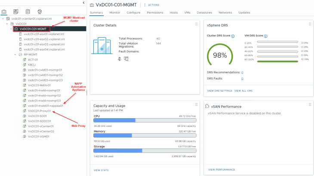Click the CPU usage capacity bar
314x176 pixels.
[x=145, y=121]
